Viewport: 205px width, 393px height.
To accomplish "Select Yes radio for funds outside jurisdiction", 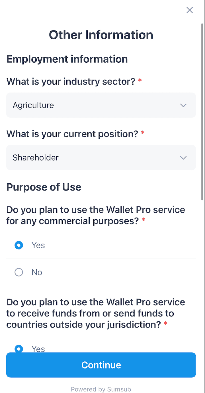I will click(x=19, y=349).
